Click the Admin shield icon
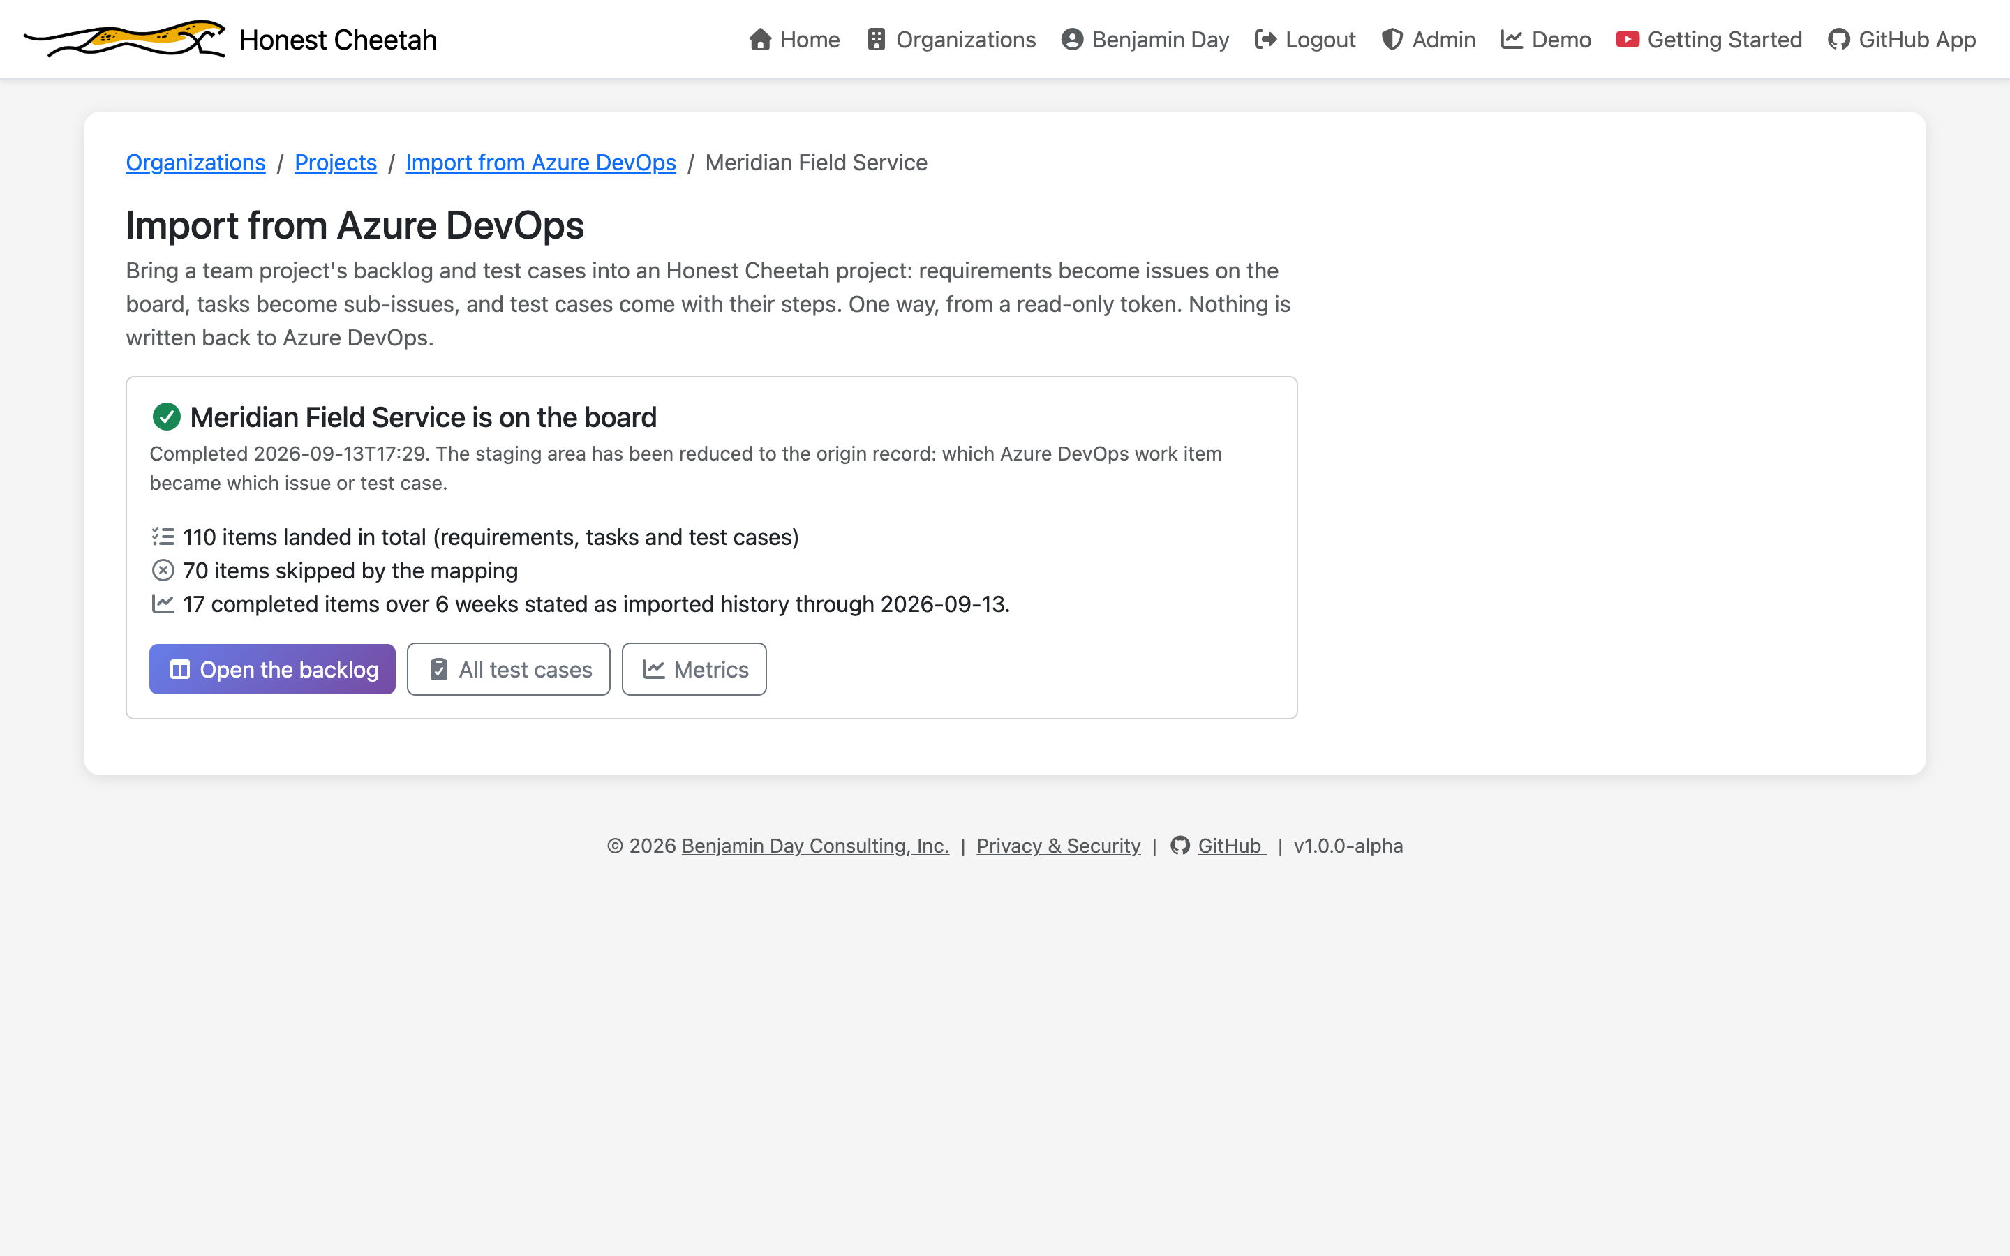 point(1392,40)
